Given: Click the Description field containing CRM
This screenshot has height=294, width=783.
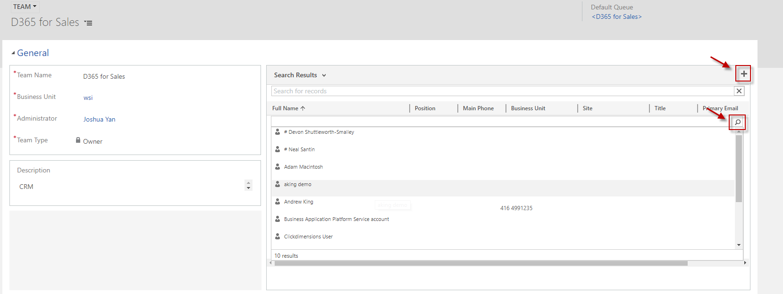Looking at the screenshot, I should (x=132, y=187).
